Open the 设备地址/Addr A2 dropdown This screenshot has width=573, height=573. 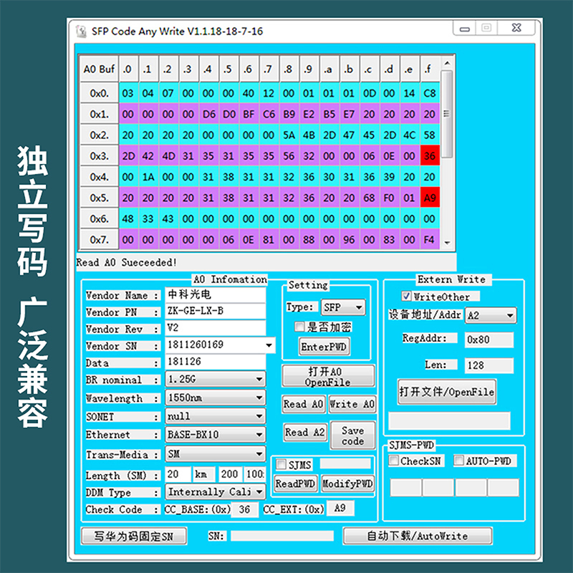491,315
